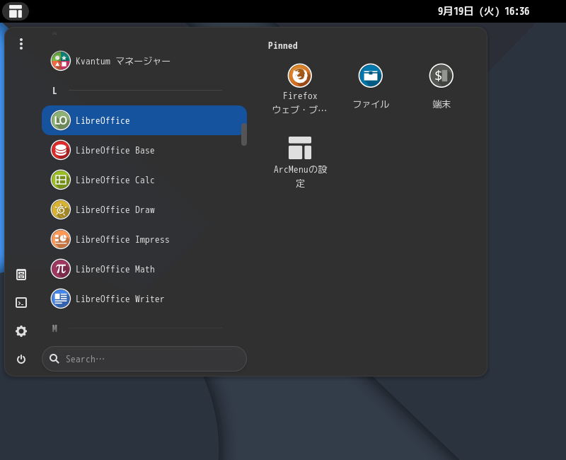The width and height of the screenshot is (566, 460).
Task: Click the "M" section header letter
Action: click(54, 328)
